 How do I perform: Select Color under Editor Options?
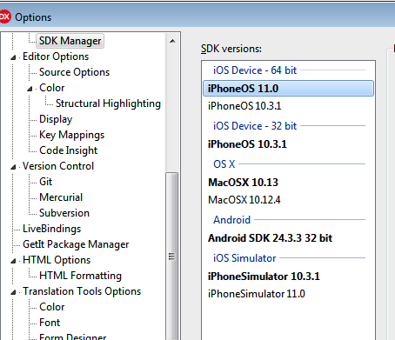coord(52,88)
